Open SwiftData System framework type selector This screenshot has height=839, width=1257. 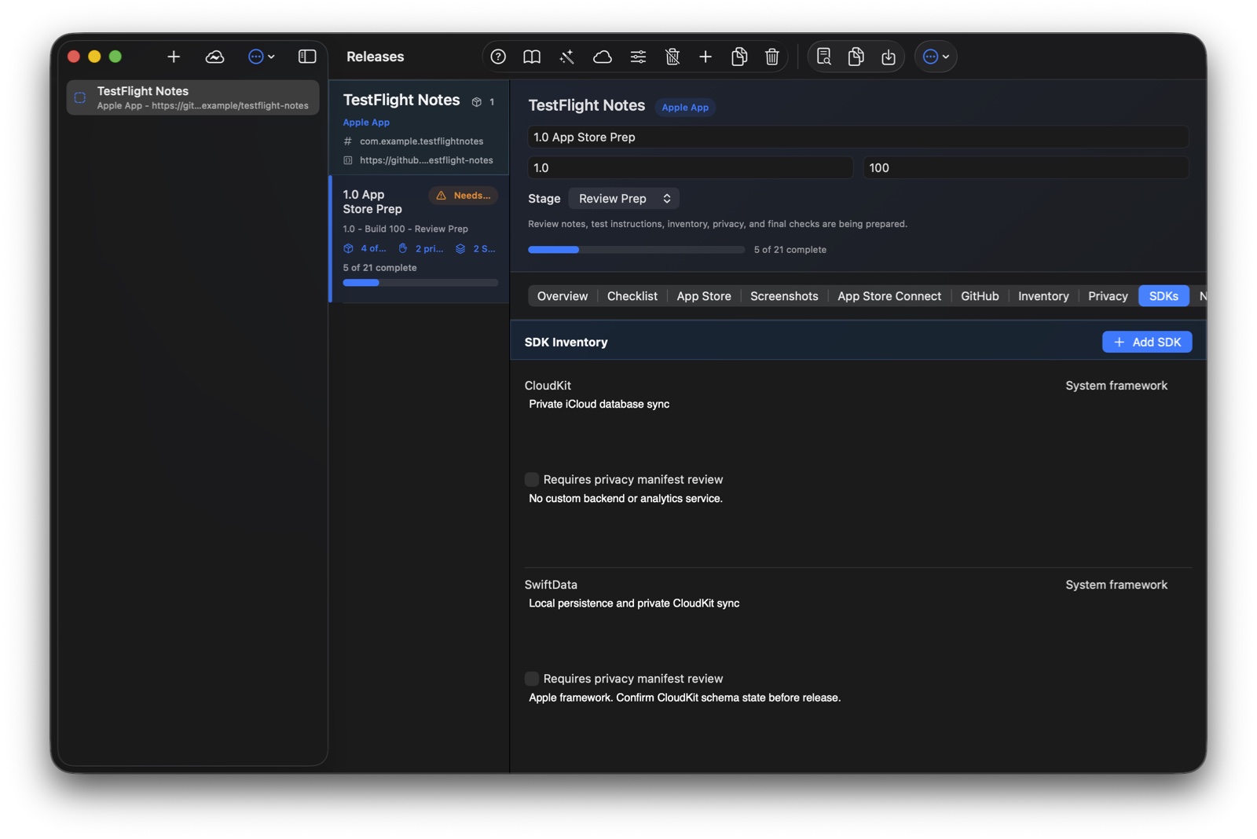point(1116,584)
